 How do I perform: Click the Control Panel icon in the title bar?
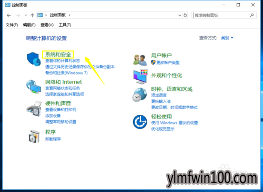click(8, 5)
